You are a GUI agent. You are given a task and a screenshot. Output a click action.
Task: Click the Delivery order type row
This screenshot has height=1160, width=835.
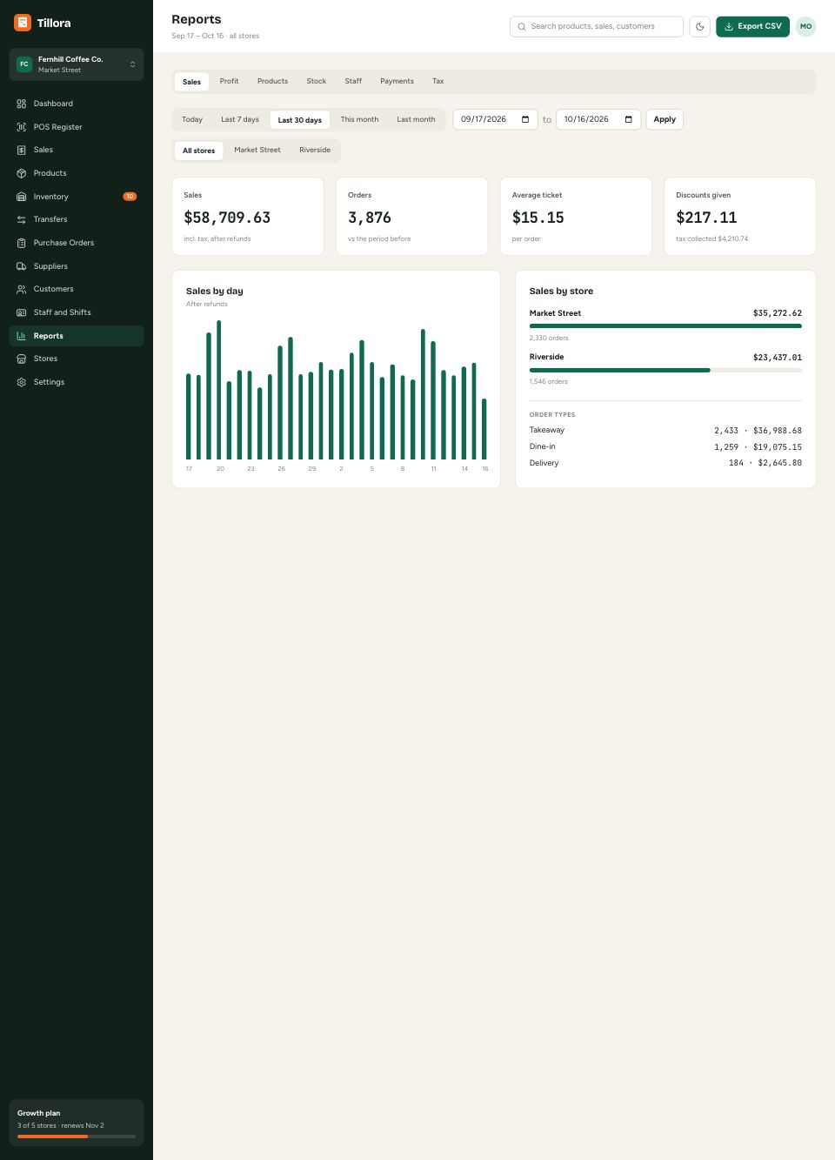(665, 463)
